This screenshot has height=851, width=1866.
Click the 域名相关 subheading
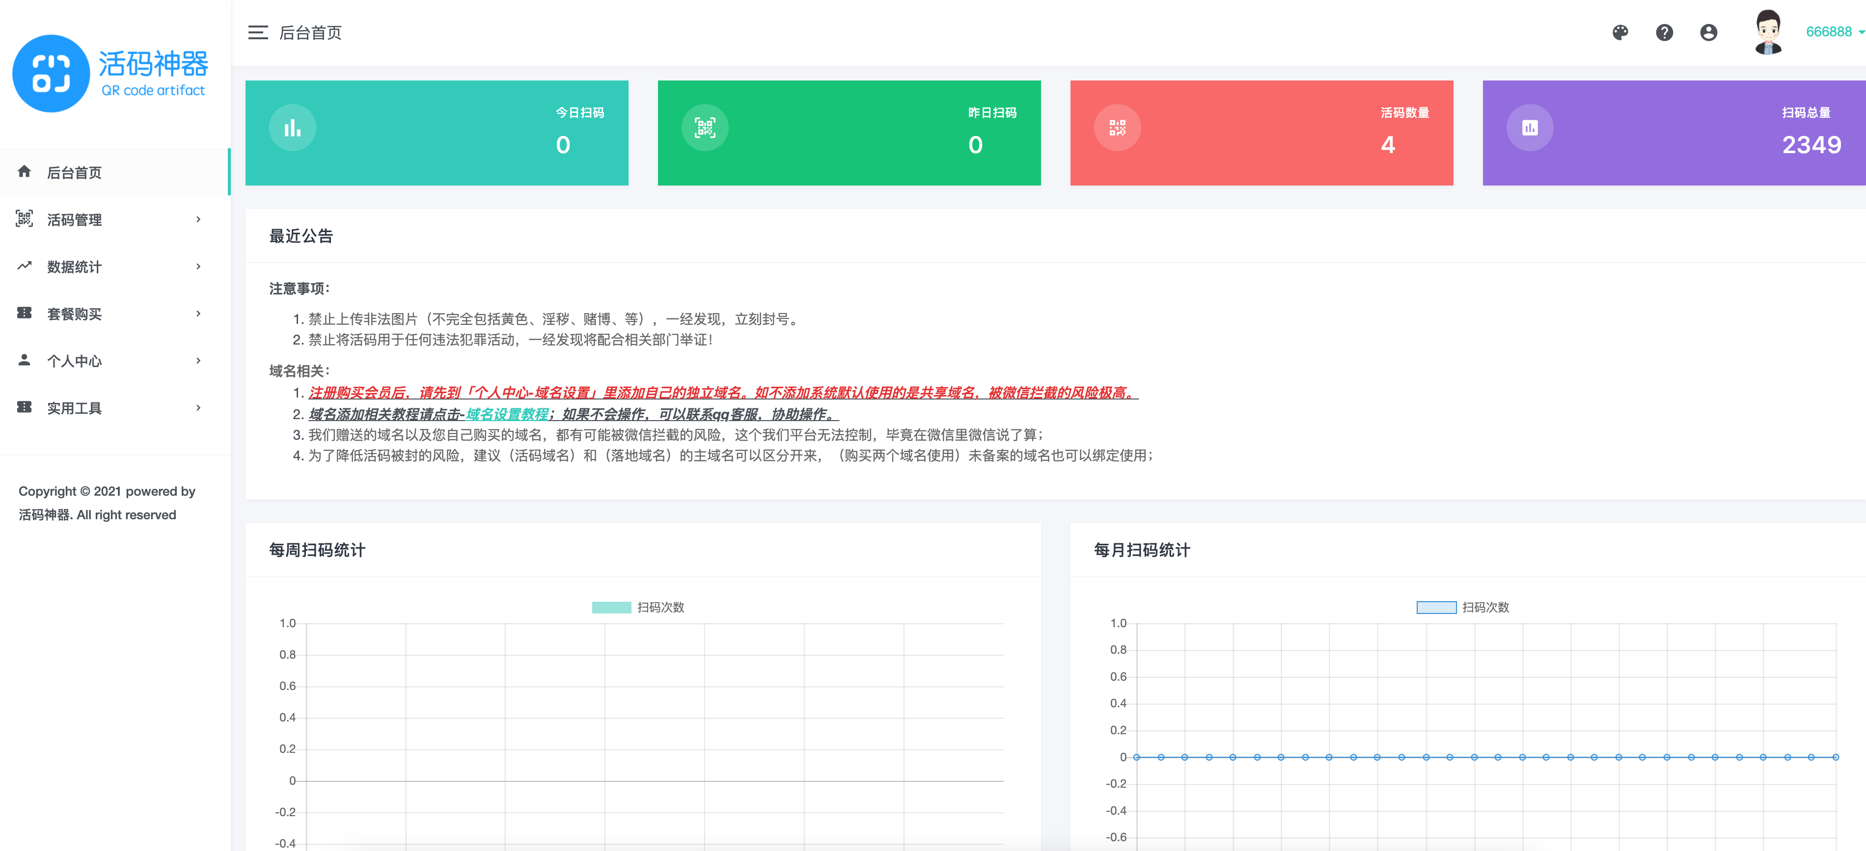(x=300, y=372)
